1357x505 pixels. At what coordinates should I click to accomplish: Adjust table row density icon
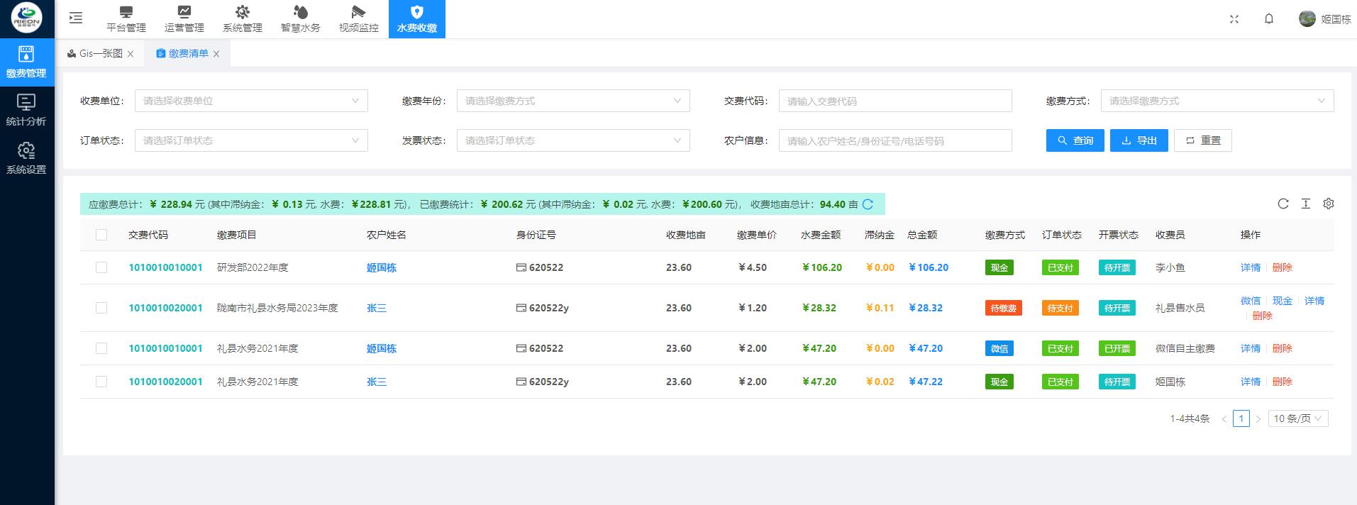click(x=1305, y=204)
